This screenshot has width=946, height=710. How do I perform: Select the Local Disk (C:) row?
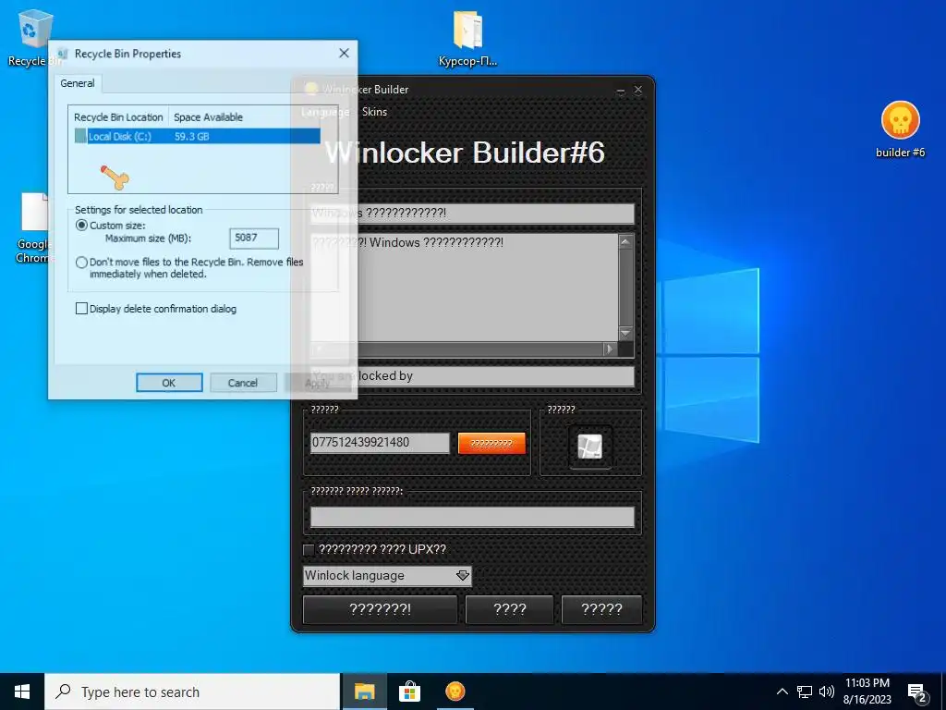(198, 136)
